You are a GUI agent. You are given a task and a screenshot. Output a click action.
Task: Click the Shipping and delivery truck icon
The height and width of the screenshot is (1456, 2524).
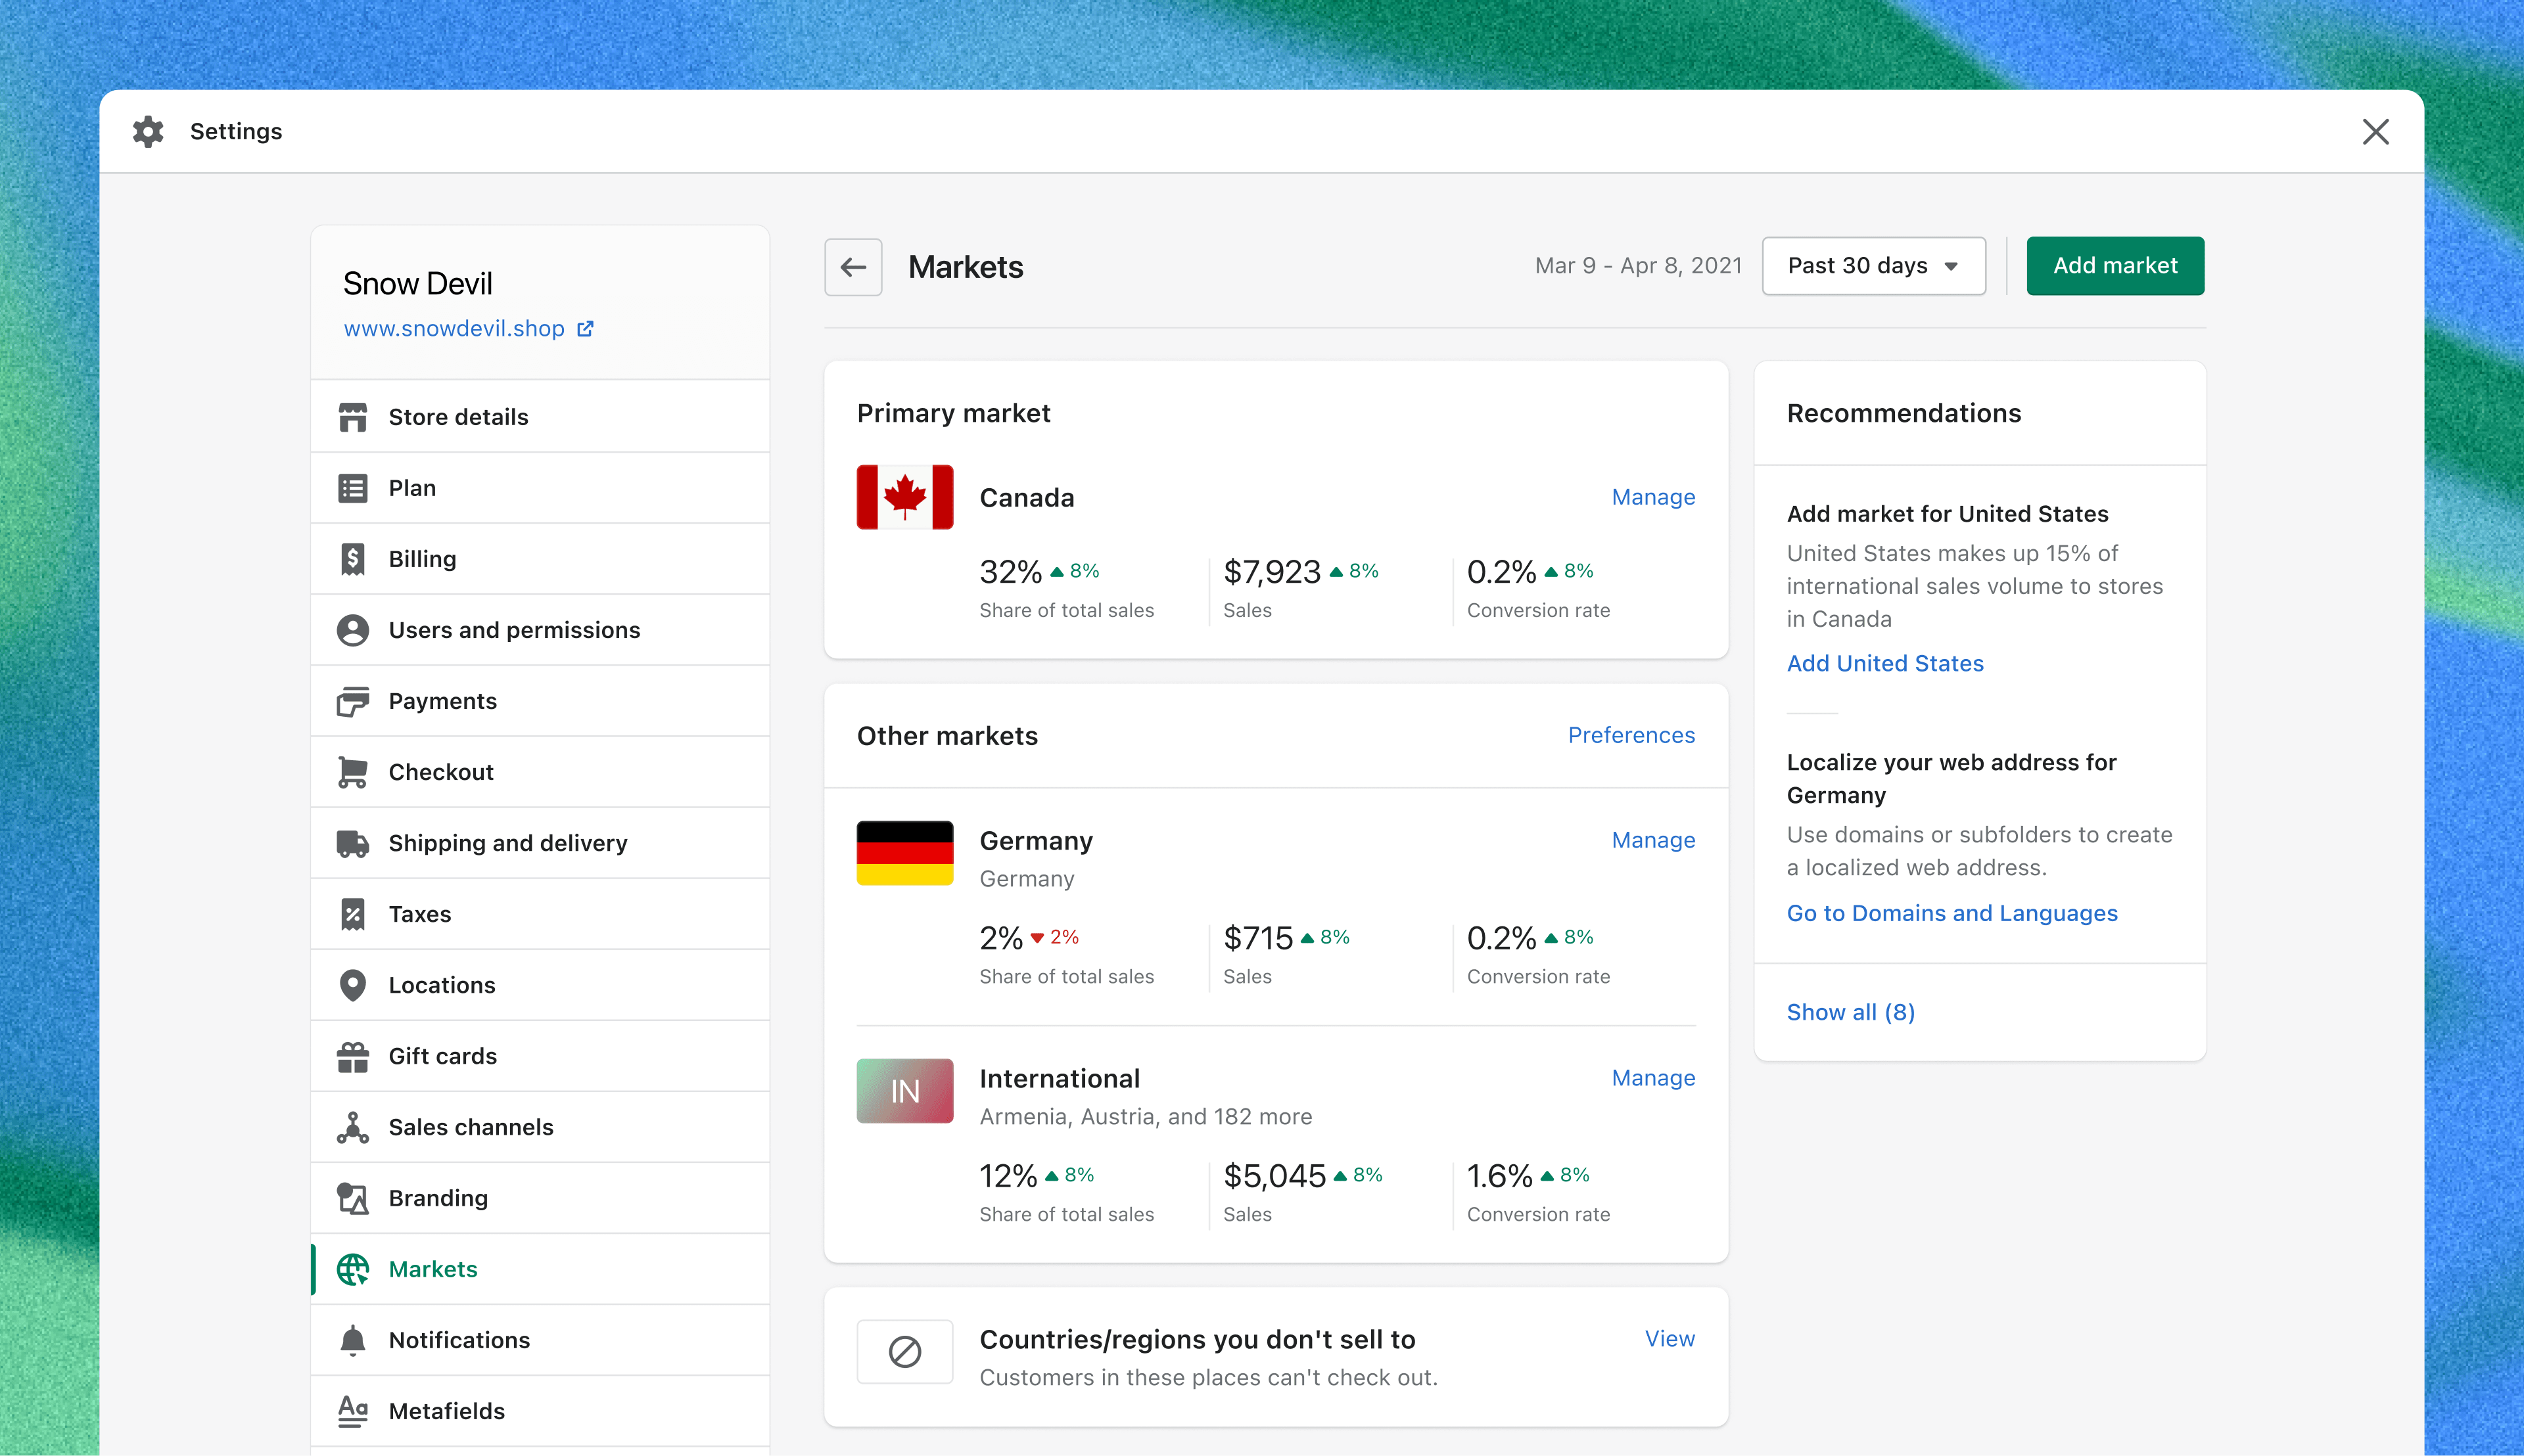coord(352,843)
